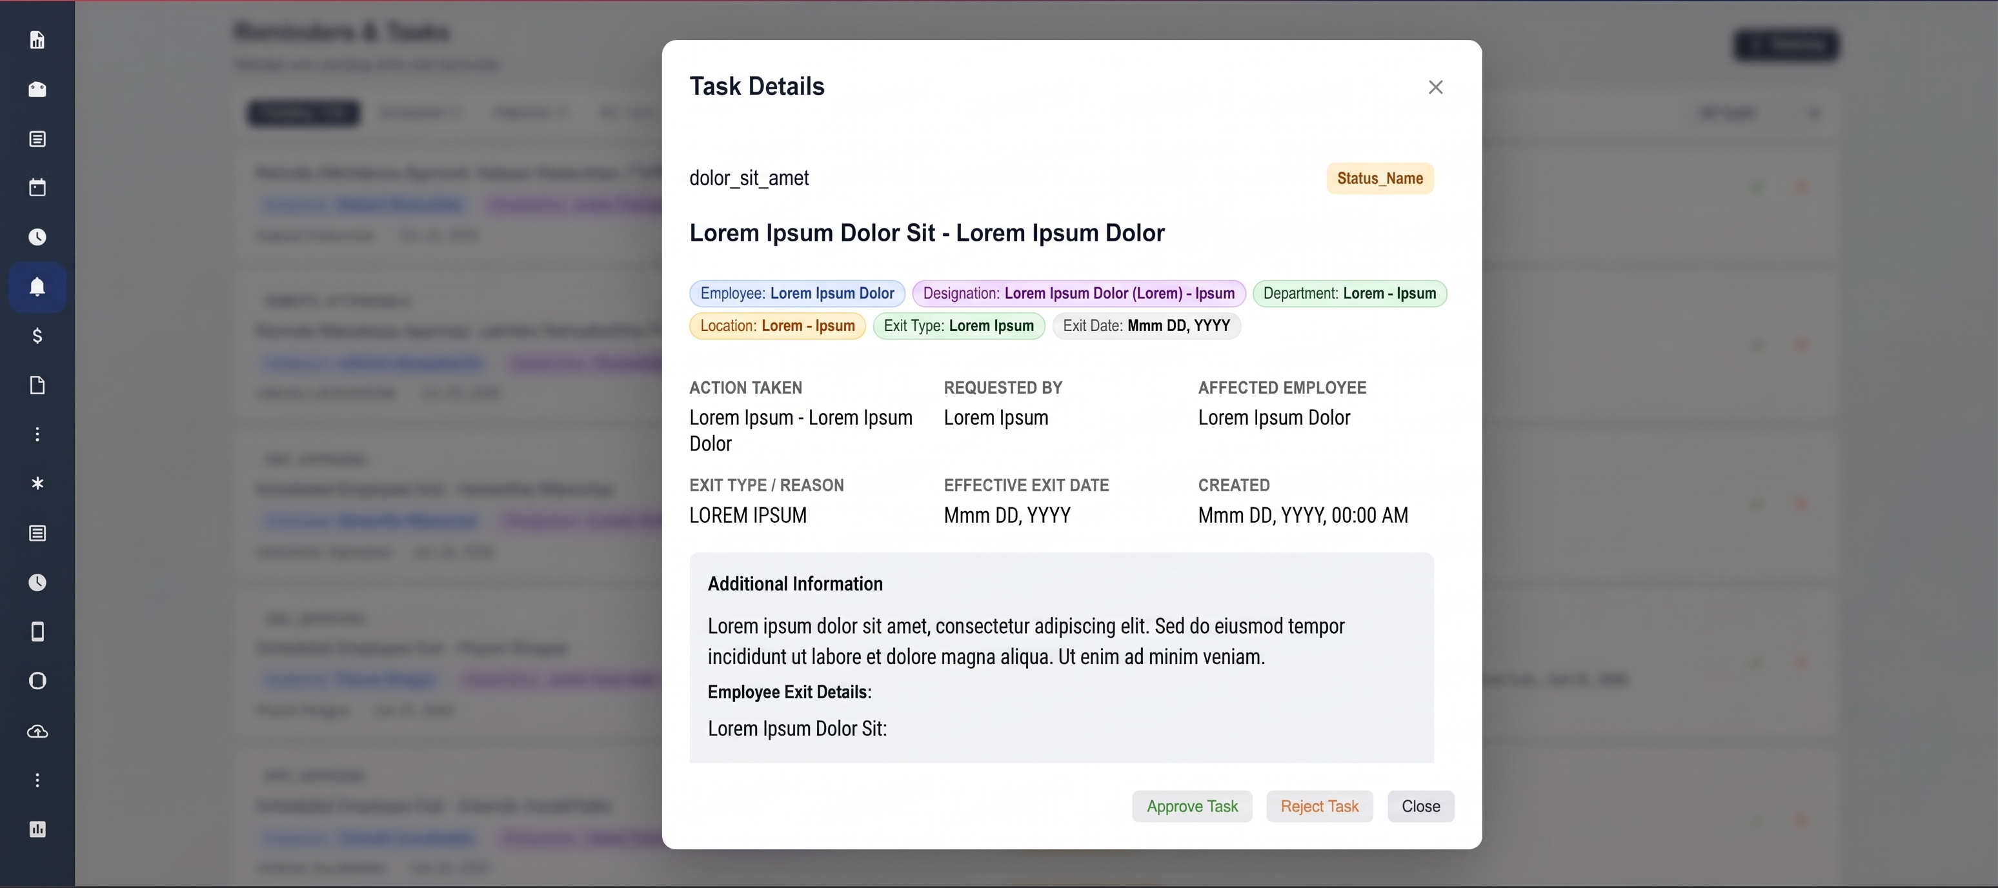Click the three-dots icon below cloud upload

click(37, 780)
